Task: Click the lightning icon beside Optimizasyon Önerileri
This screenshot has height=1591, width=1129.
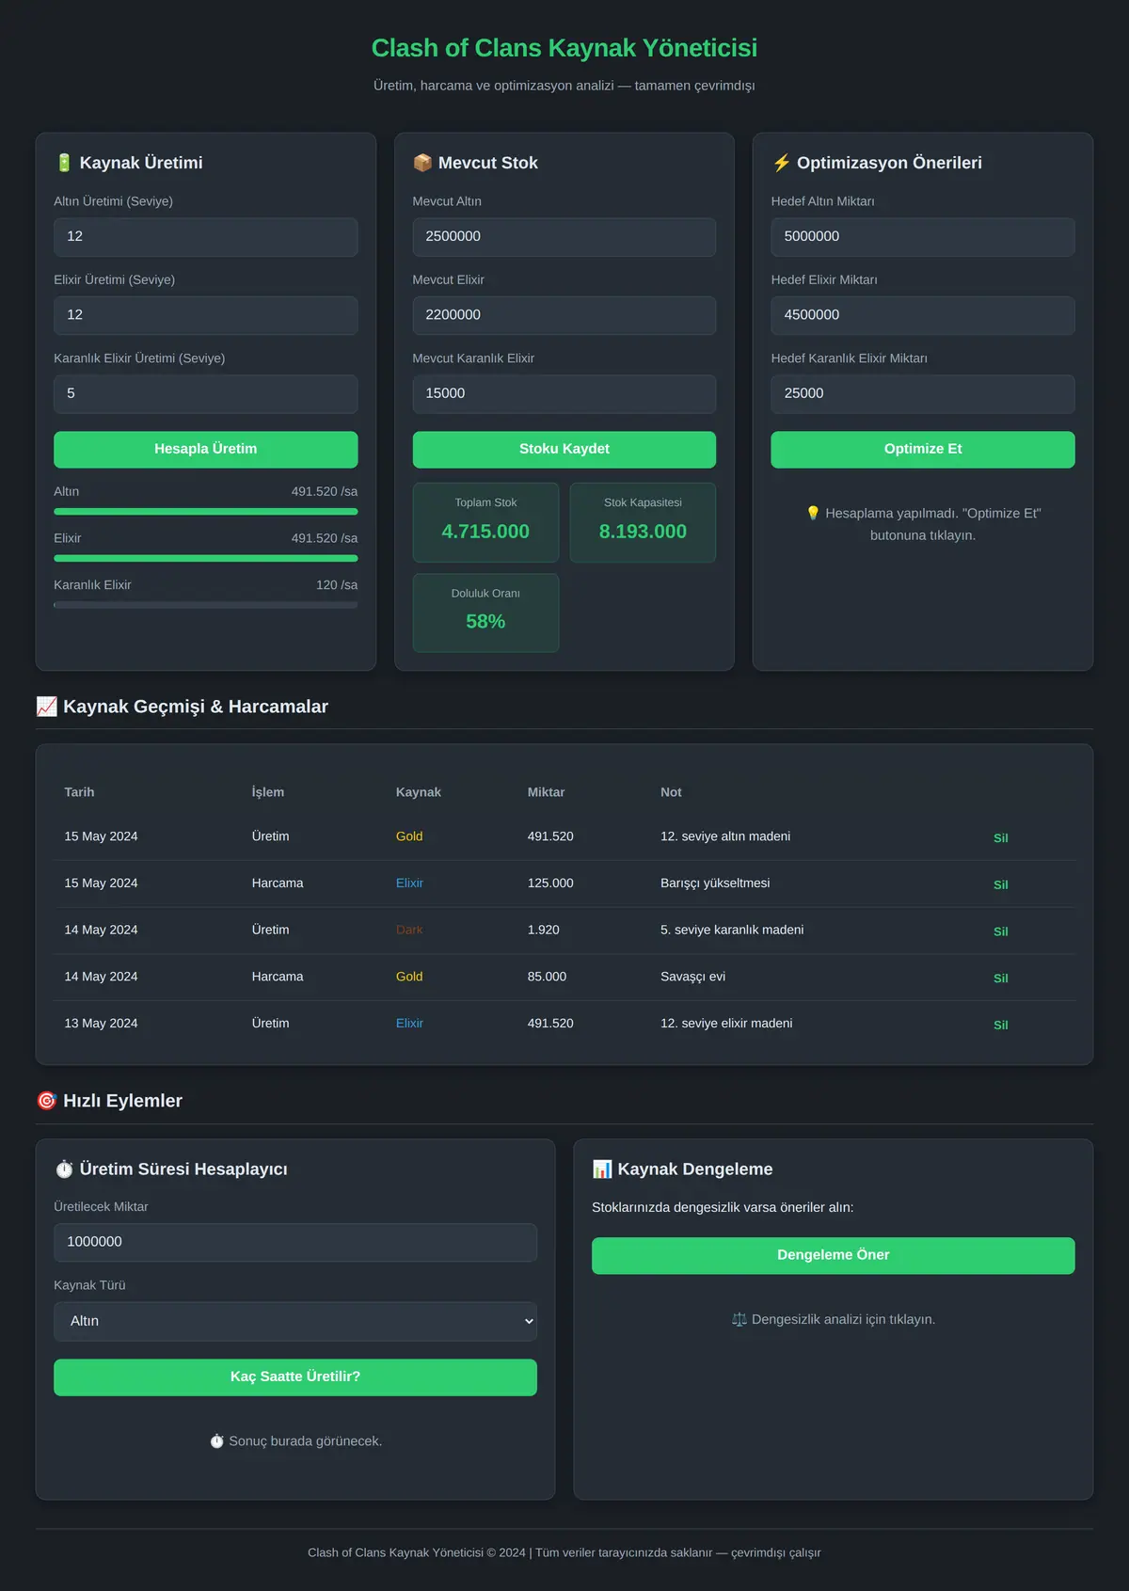Action: [781, 163]
